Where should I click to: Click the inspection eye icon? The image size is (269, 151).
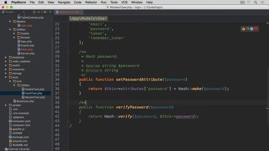click(x=267, y=23)
